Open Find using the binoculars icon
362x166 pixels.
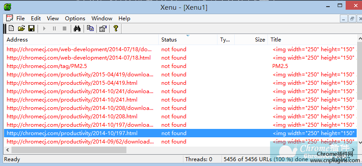tap(77, 28)
